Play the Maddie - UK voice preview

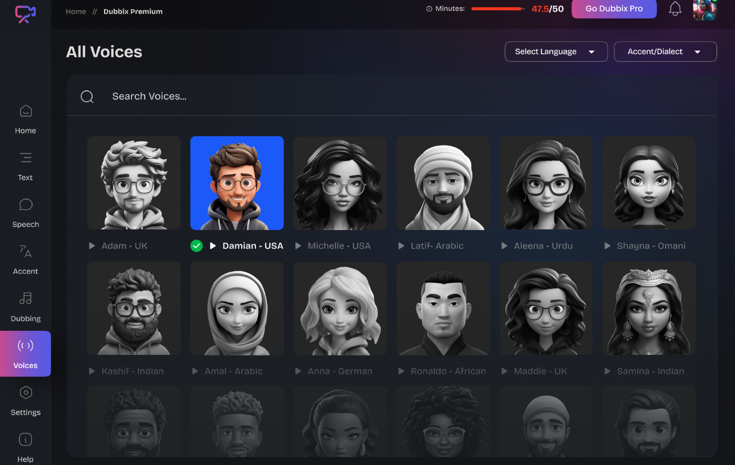(x=505, y=371)
